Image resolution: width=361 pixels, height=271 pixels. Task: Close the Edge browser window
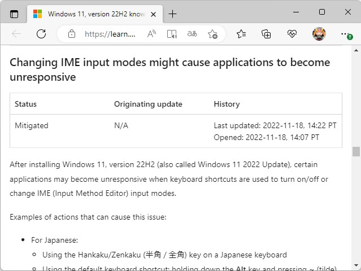[348, 12]
